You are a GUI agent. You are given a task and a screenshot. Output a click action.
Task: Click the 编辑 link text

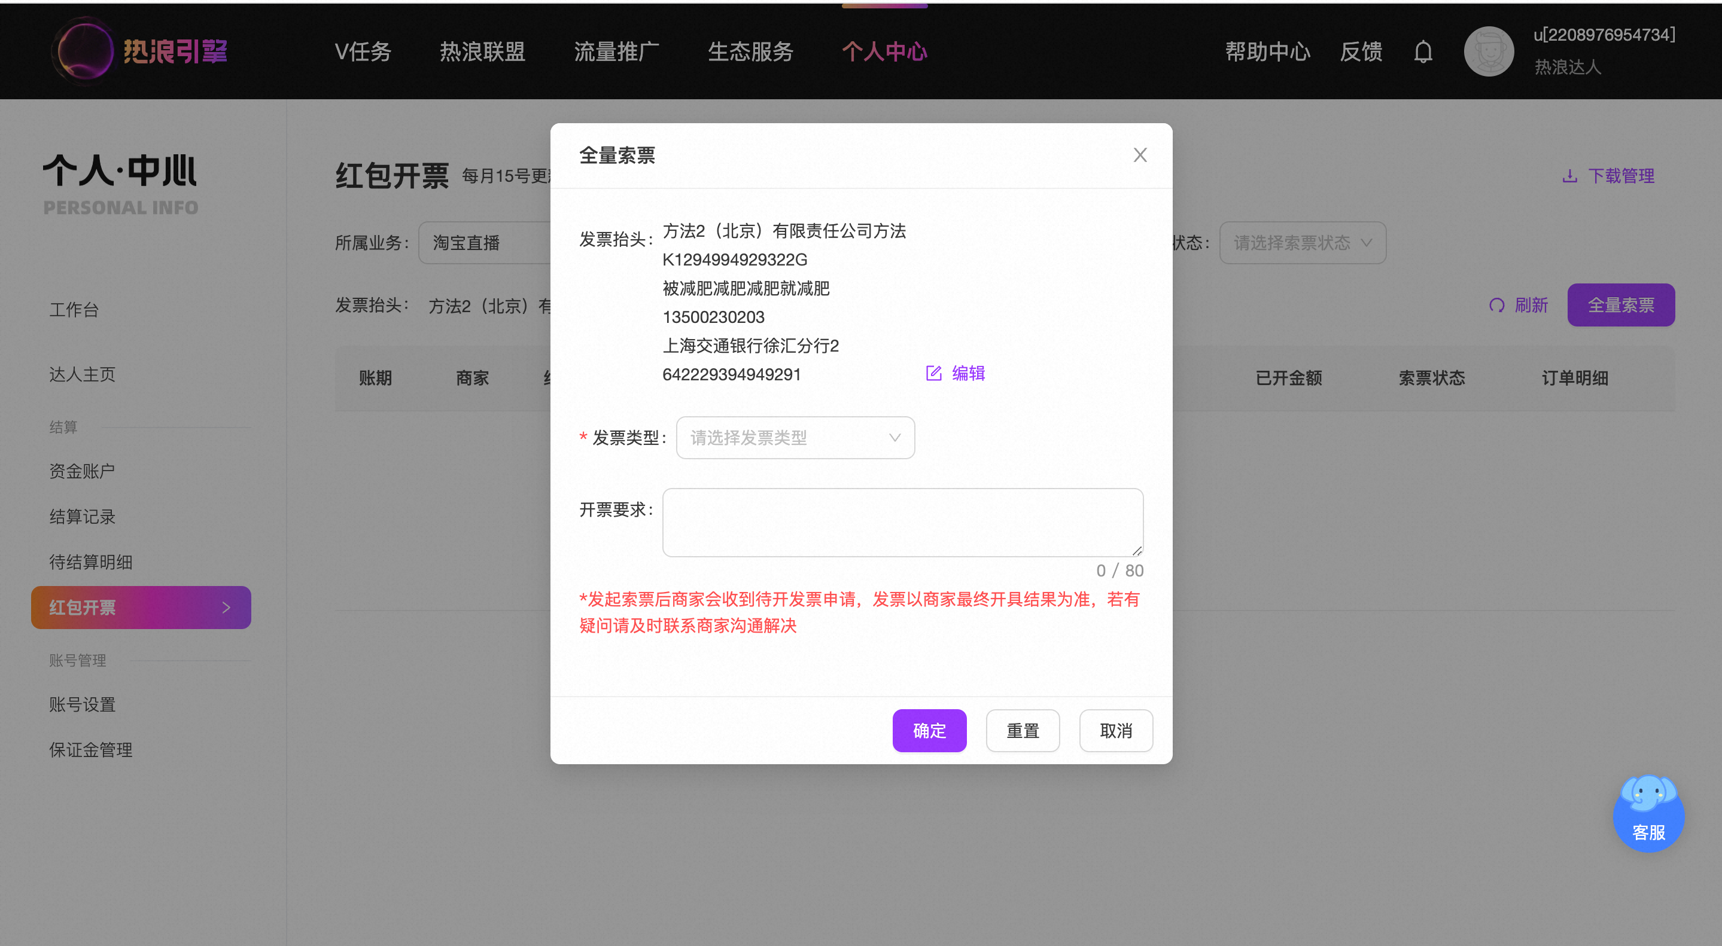point(968,373)
